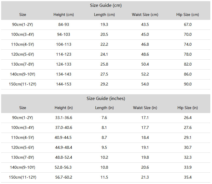Select the 120cm(5-6Y) size in inches table
Viewport: 212px width, 184px height.
tap(23, 147)
